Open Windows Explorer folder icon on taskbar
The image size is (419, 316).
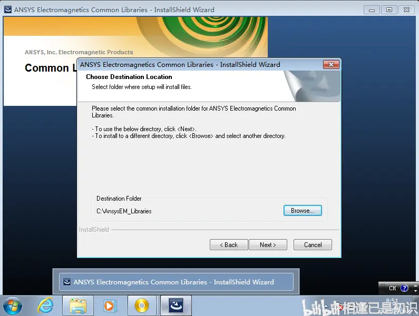(78, 305)
